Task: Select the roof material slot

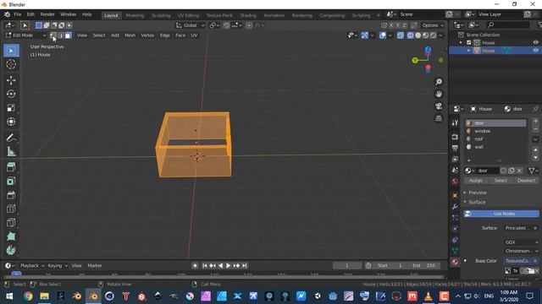Action: [x=495, y=138]
